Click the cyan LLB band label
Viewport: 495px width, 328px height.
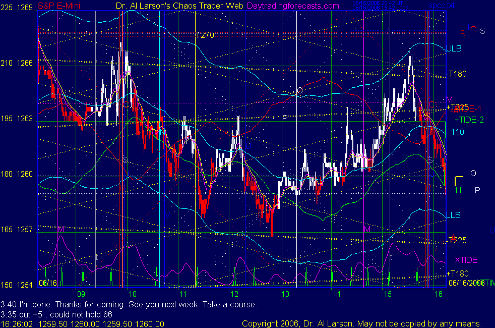click(453, 215)
